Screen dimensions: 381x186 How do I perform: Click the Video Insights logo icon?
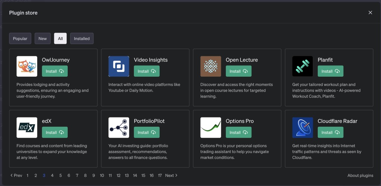click(119, 66)
